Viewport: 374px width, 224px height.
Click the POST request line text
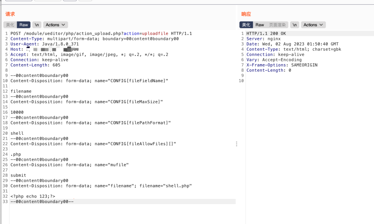(101, 33)
